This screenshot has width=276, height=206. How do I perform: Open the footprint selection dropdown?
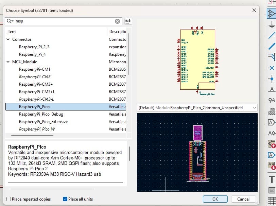click(197, 107)
